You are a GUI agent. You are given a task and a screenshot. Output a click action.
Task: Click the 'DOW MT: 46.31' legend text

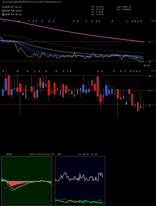(x=13, y=11)
